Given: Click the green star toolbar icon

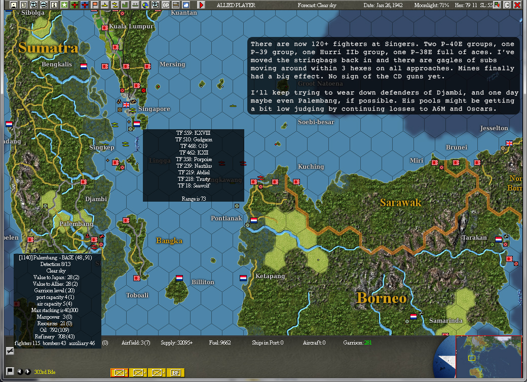Looking at the screenshot, I should pyautogui.click(x=64, y=5).
